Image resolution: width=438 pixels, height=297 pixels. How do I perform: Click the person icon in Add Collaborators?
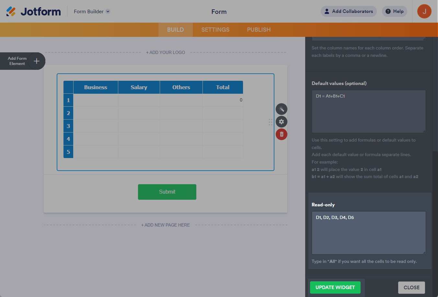(327, 11)
